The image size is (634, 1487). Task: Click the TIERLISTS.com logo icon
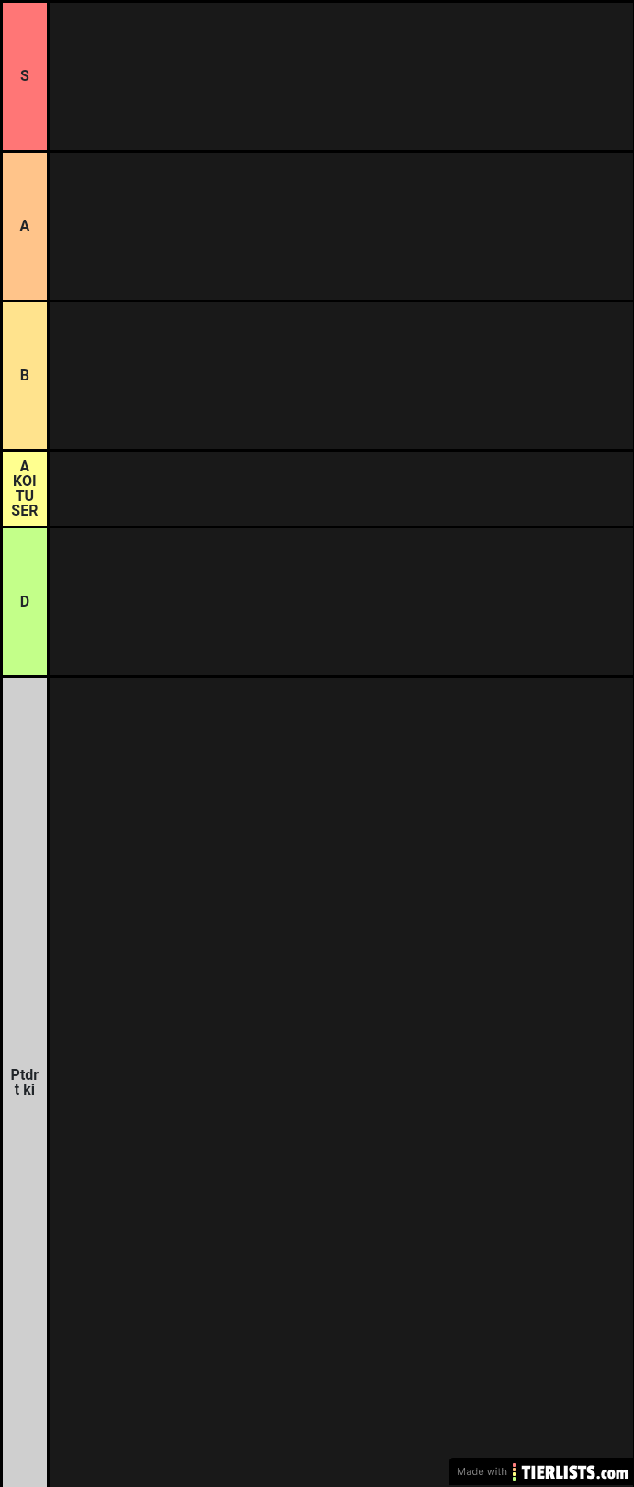point(515,1471)
